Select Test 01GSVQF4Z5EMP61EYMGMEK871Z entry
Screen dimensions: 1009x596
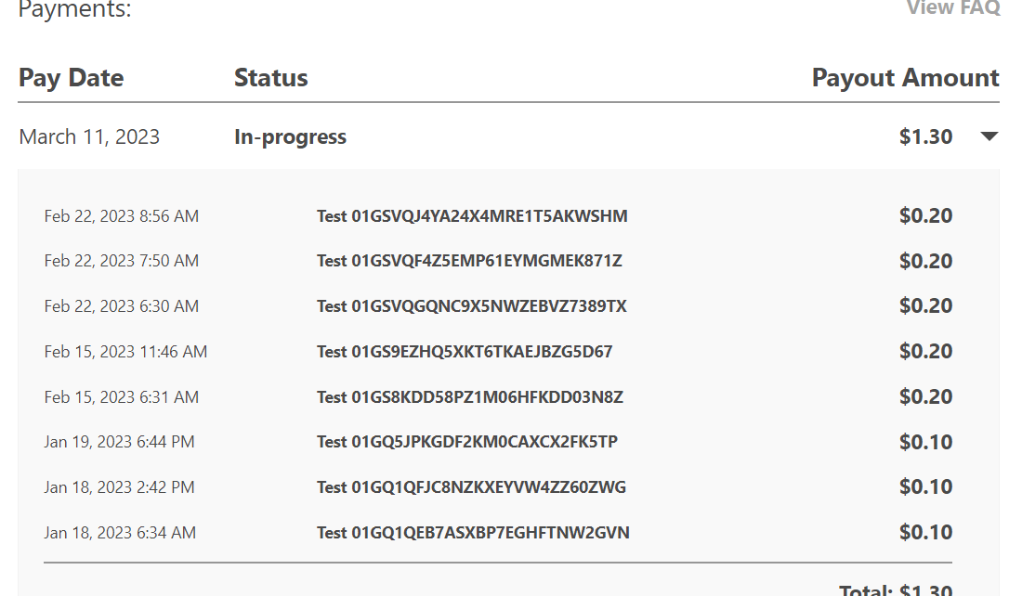469,261
